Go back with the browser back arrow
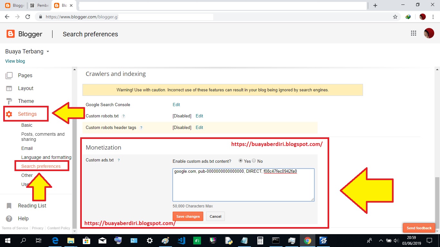Screen dimensions: 440x247 pos(7,17)
